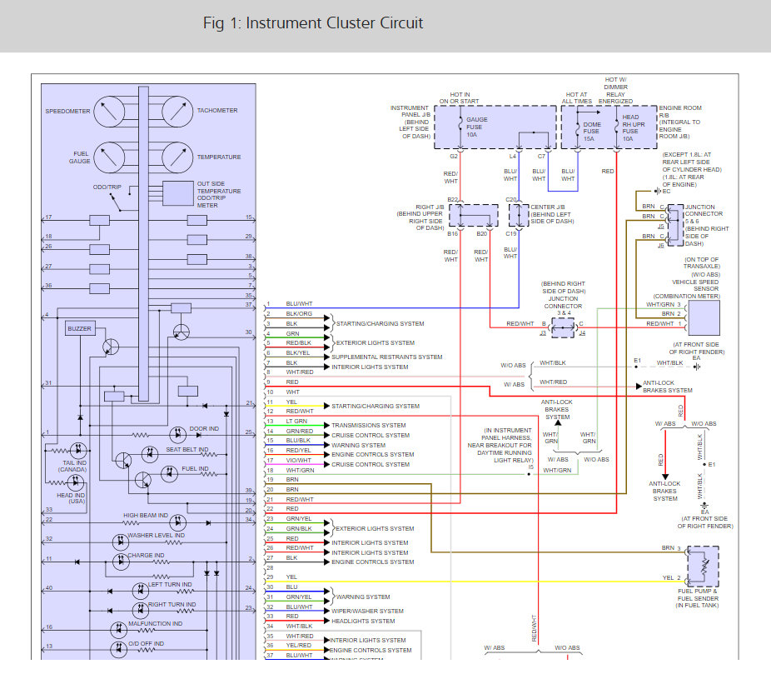Select the vehicle speed sensor component box
771x684 pixels.
point(704,317)
